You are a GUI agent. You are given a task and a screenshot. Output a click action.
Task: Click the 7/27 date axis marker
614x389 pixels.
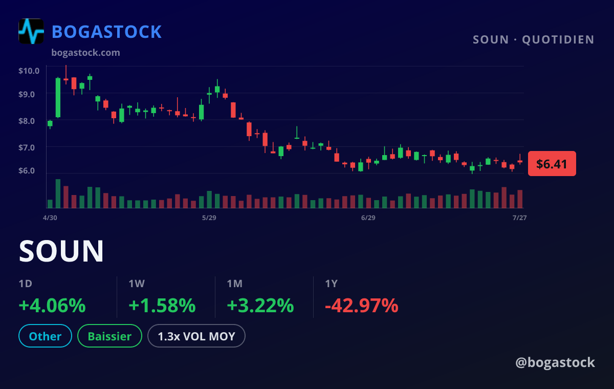coord(519,218)
